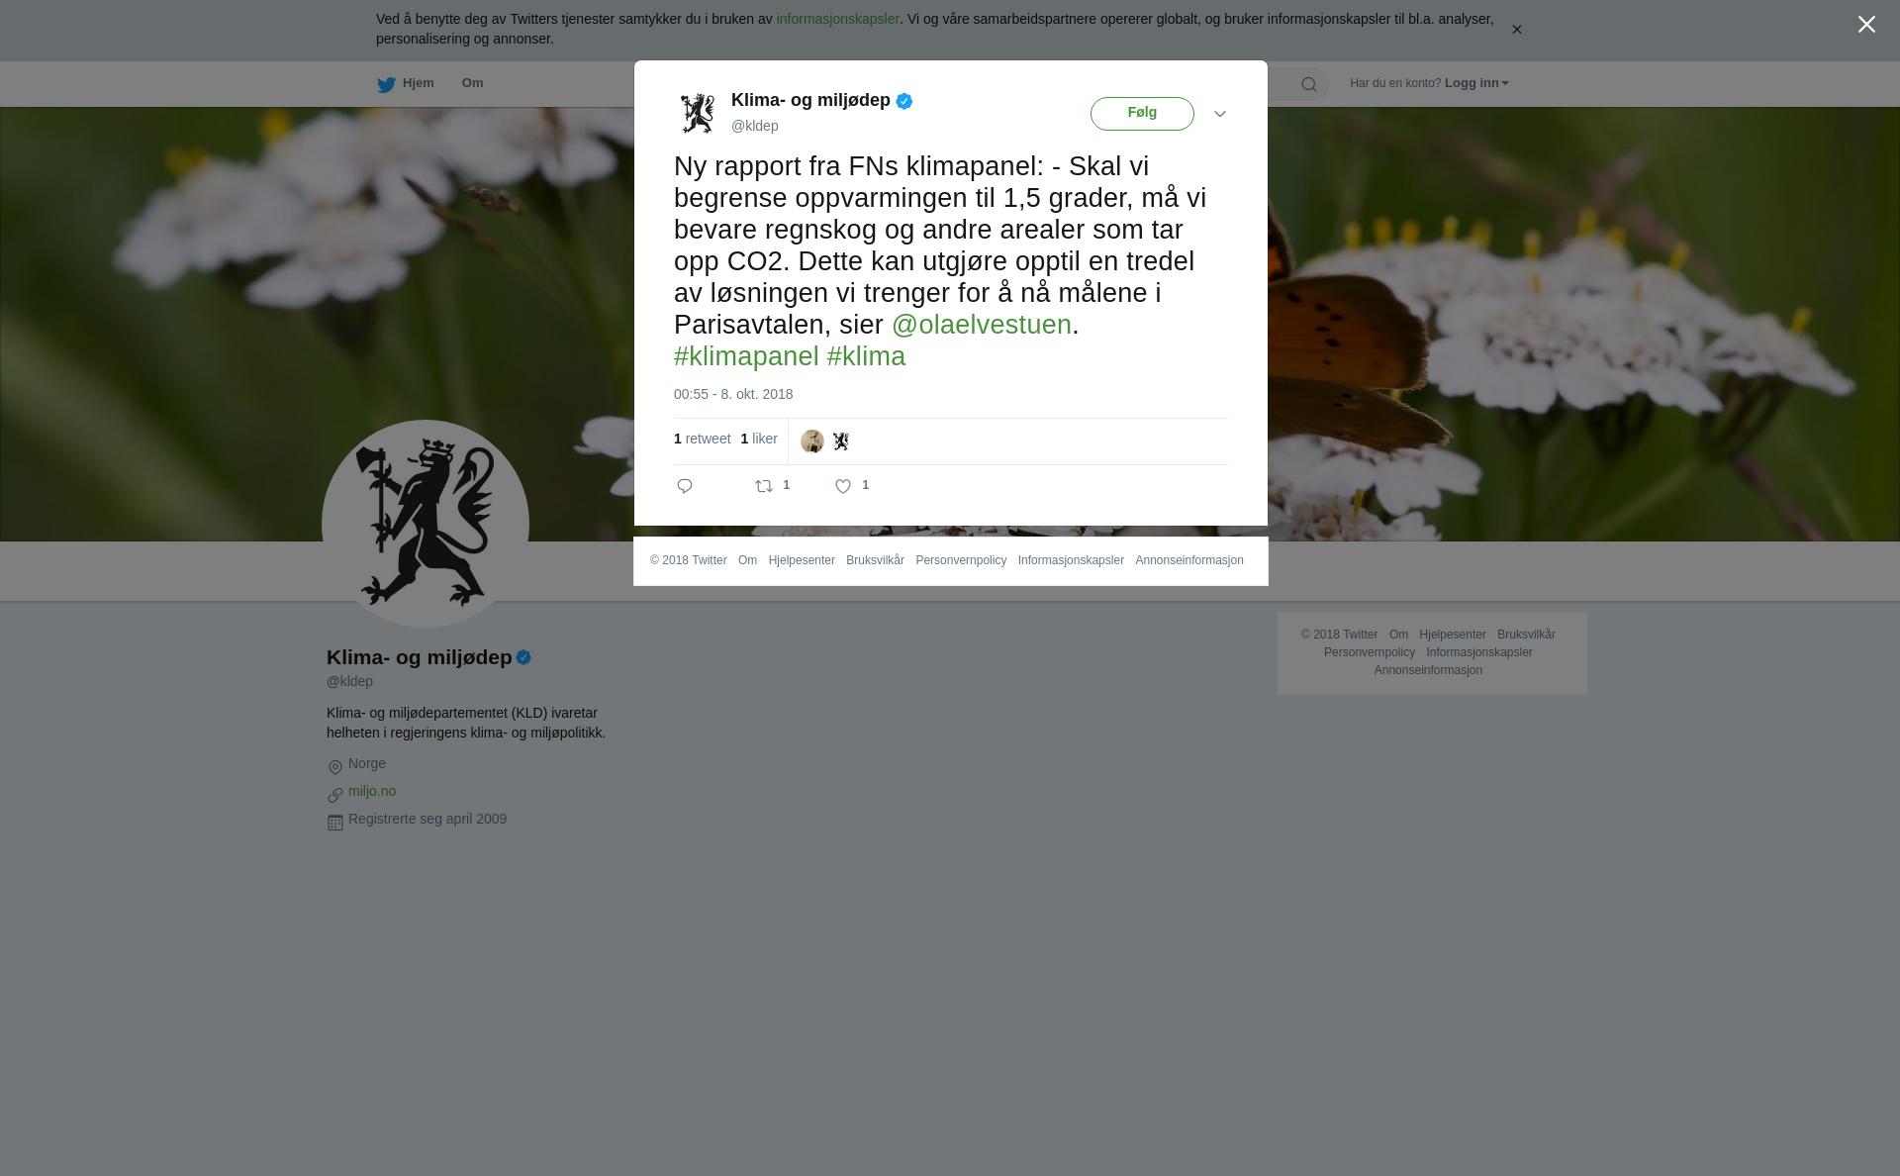Close the tweet overlay with X
Viewport: 1900px width, 1176px height.
click(1866, 25)
